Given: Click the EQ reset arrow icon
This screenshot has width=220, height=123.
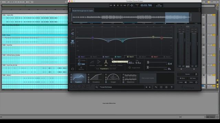Looking at the screenshot, I should tap(73, 69).
